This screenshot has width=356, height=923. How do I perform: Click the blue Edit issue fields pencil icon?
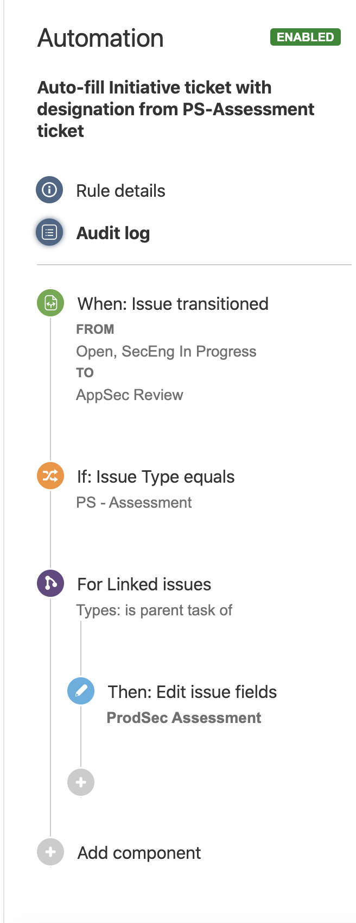[x=81, y=691]
